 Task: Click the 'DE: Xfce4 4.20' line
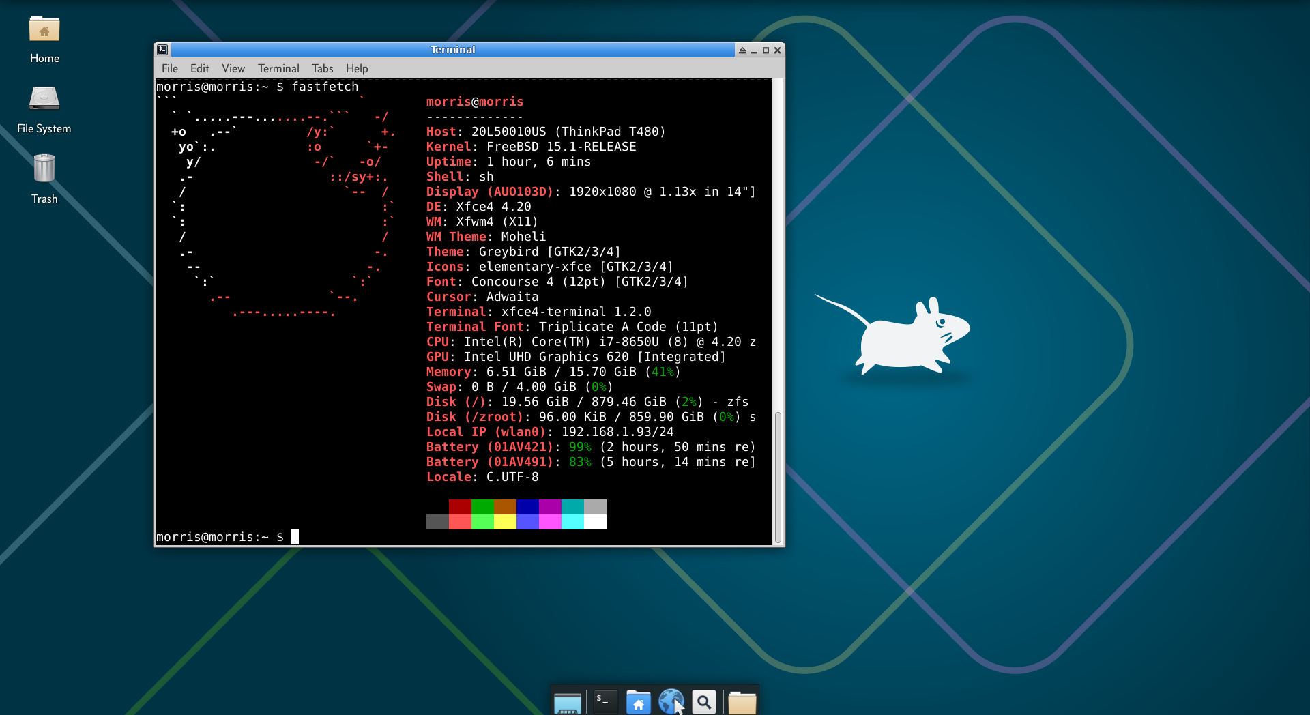tap(479, 207)
